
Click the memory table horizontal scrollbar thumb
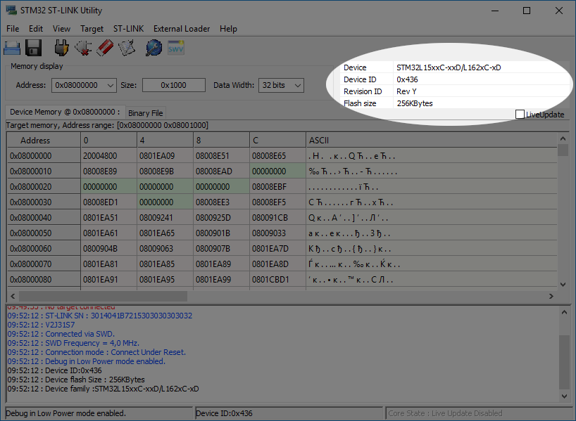pyautogui.click(x=104, y=296)
